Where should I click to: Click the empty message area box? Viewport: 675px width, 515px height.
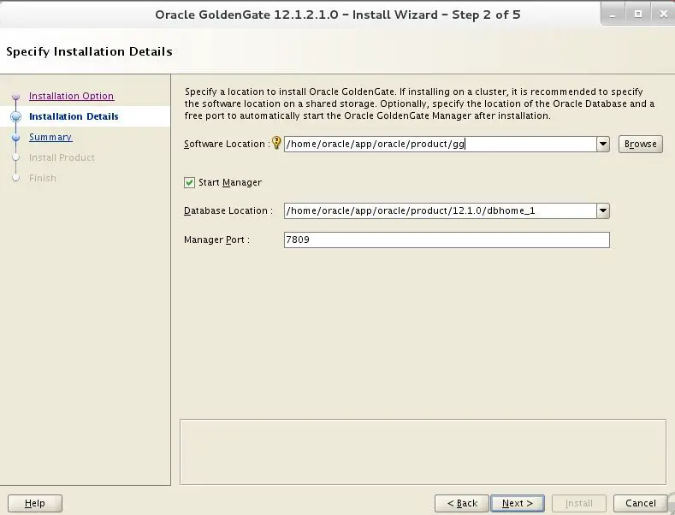[x=423, y=452]
